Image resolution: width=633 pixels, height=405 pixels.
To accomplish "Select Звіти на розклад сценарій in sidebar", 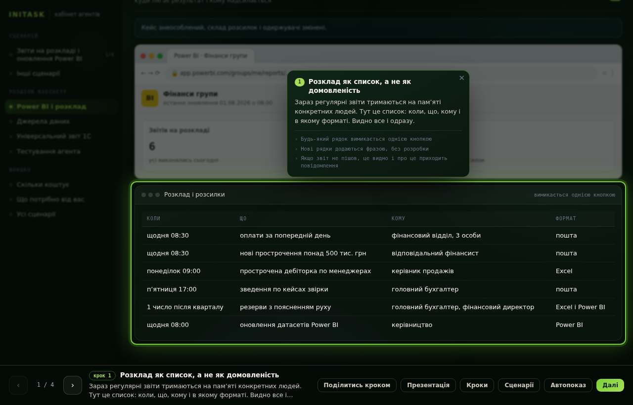I will pos(61,54).
